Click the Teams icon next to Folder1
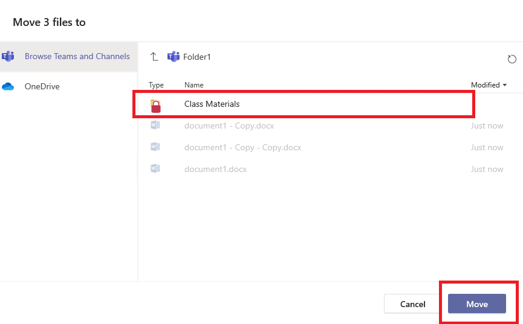The image size is (523, 324). tap(173, 57)
